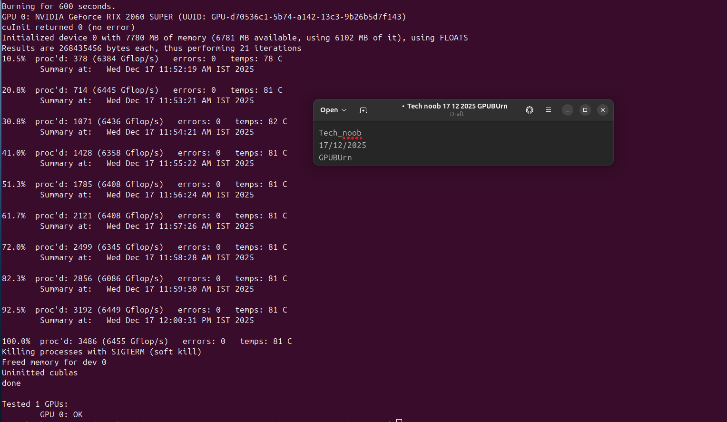This screenshot has height=422, width=727.
Task: Click the 'GPU 0: OK' result text
Action: point(61,415)
